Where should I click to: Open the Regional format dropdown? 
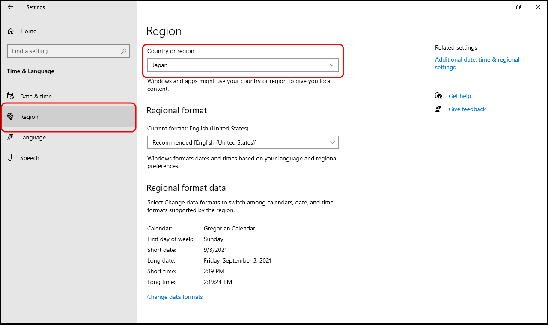click(243, 142)
